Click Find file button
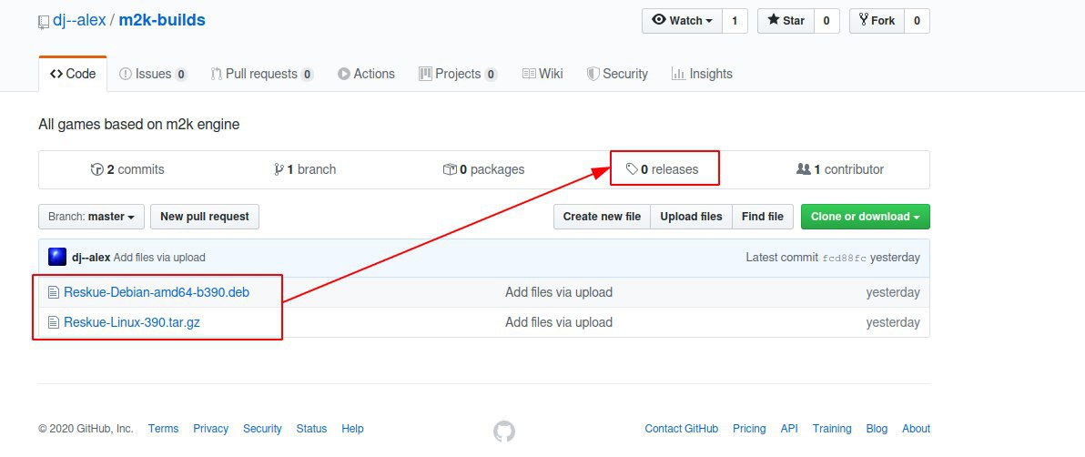1085x457 pixels. click(763, 217)
